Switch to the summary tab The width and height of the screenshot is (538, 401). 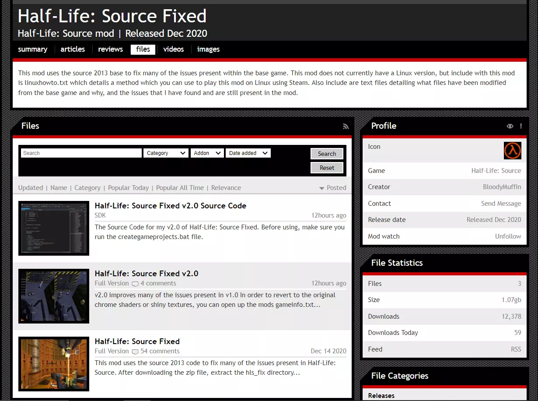33,49
